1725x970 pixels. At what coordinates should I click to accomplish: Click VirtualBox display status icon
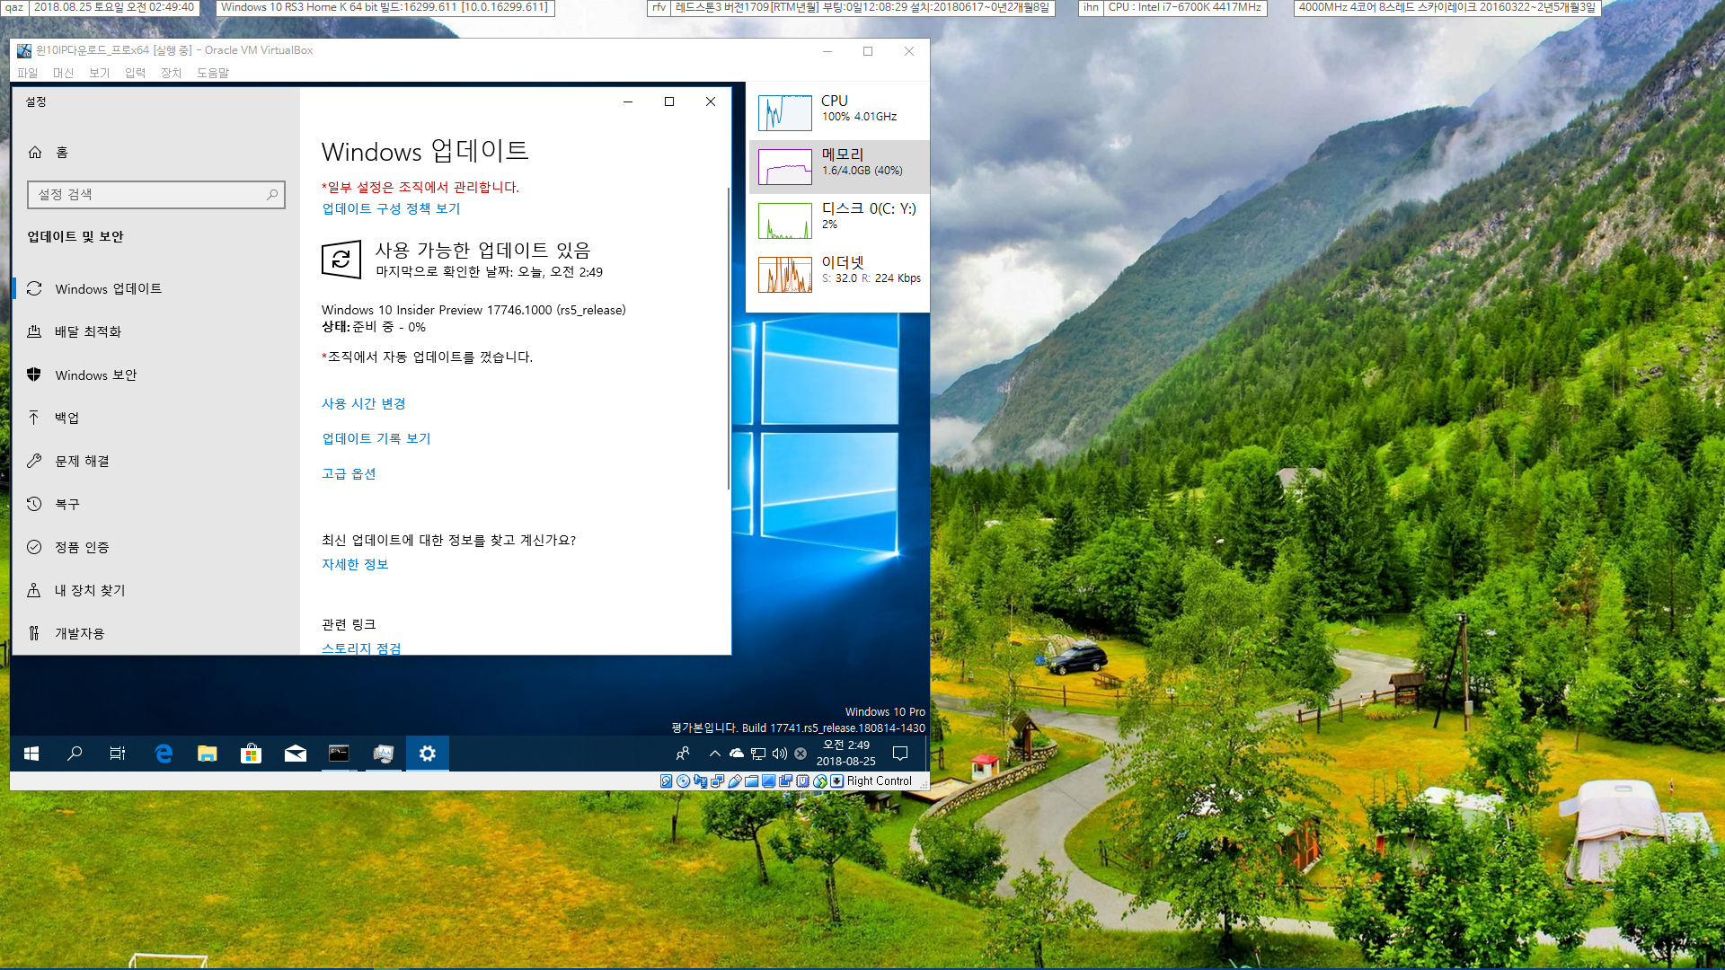point(768,780)
